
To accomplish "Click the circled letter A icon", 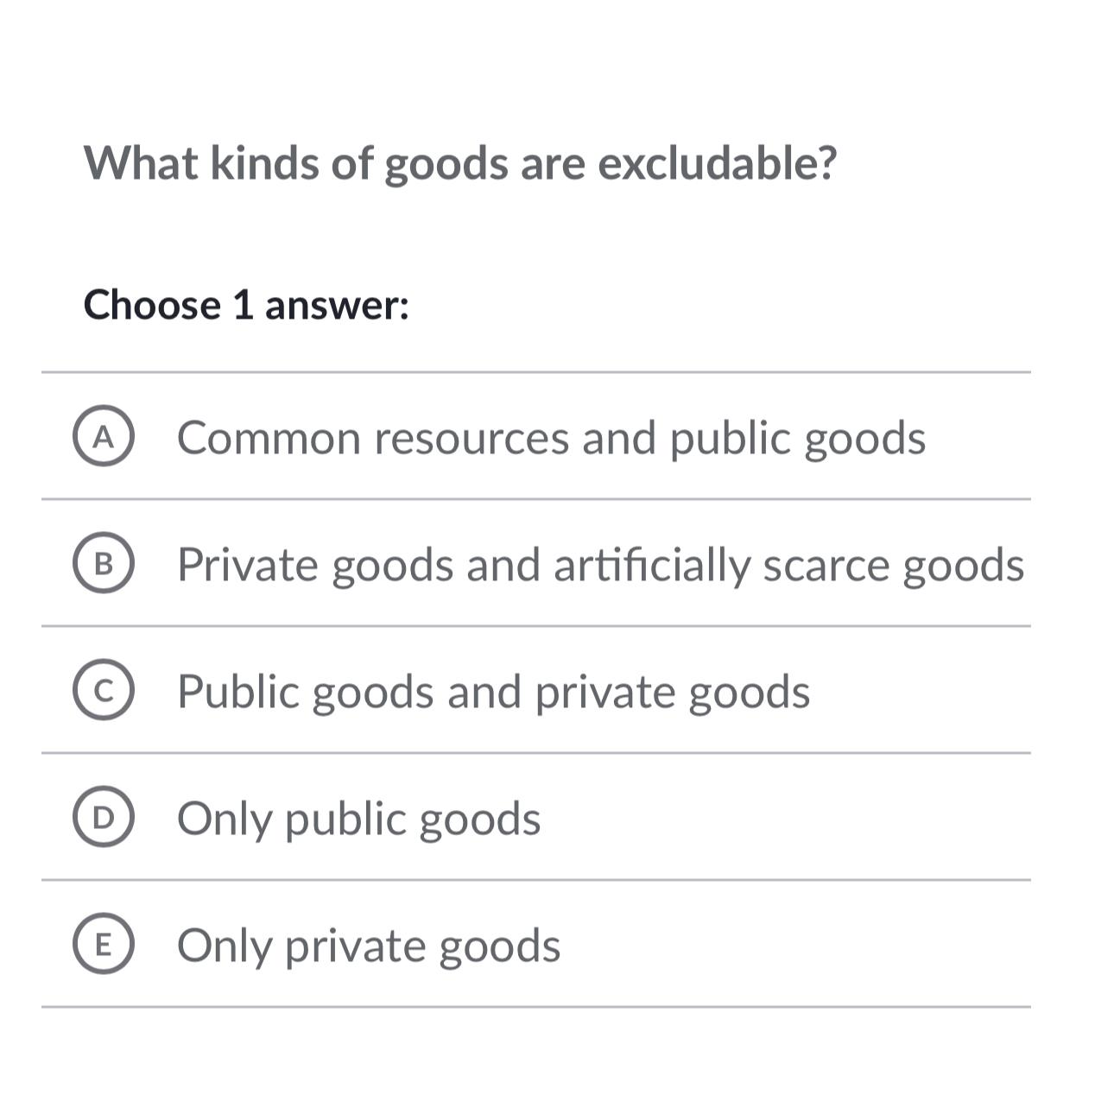I will (x=104, y=436).
